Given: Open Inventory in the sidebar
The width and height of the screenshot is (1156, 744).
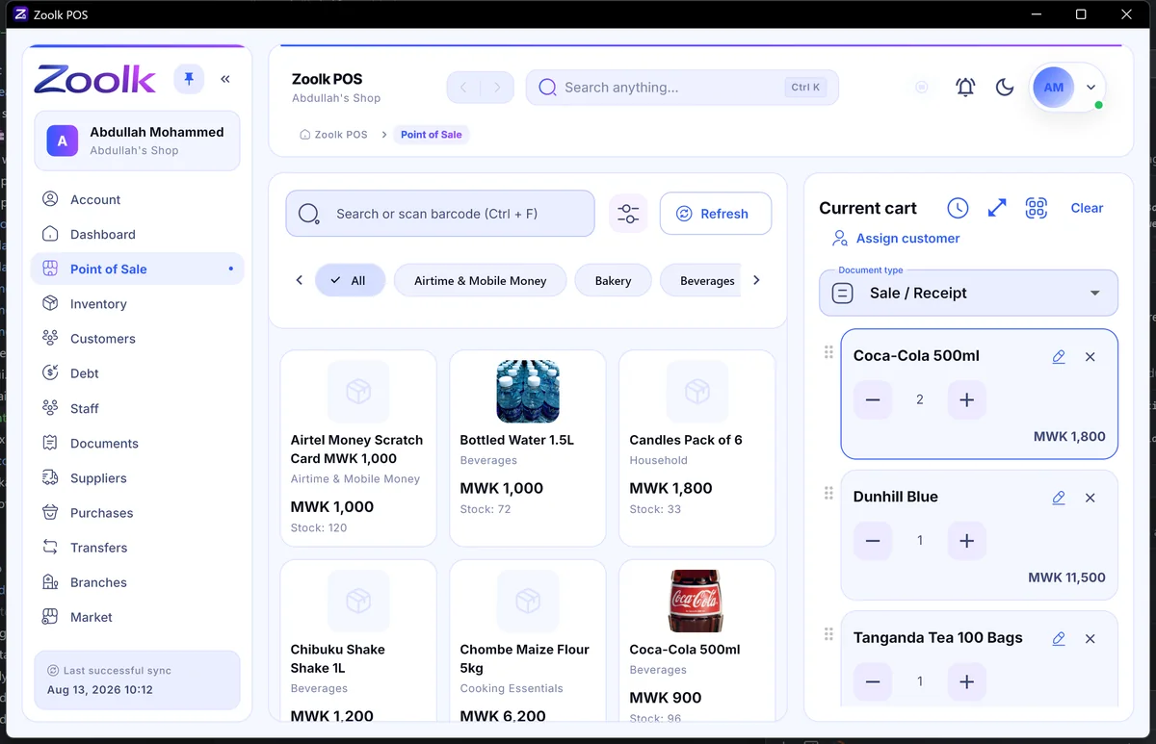Looking at the screenshot, I should 137,303.
